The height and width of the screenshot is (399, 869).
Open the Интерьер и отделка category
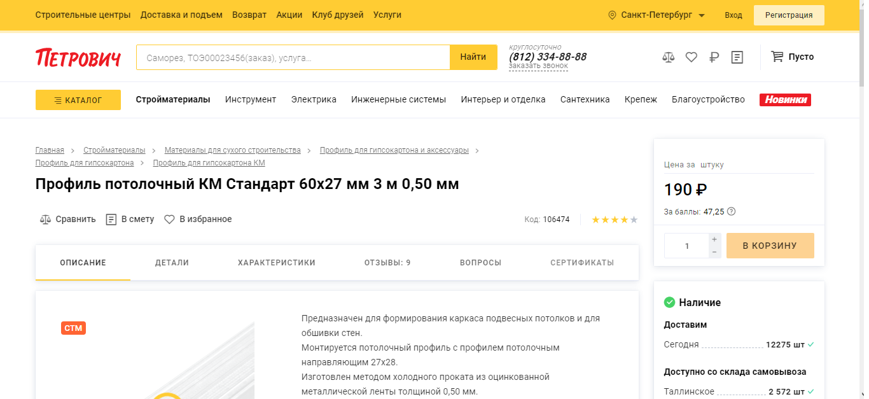pos(503,99)
